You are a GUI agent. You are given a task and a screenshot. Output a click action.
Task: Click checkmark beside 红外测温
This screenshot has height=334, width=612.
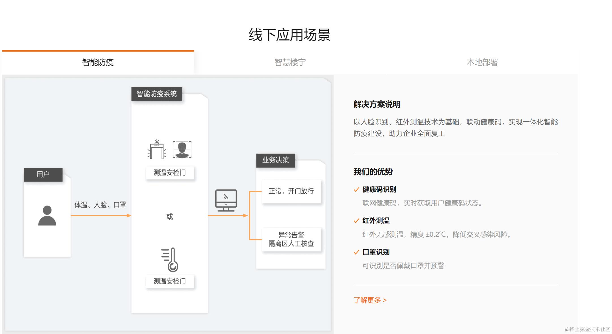pyautogui.click(x=356, y=221)
